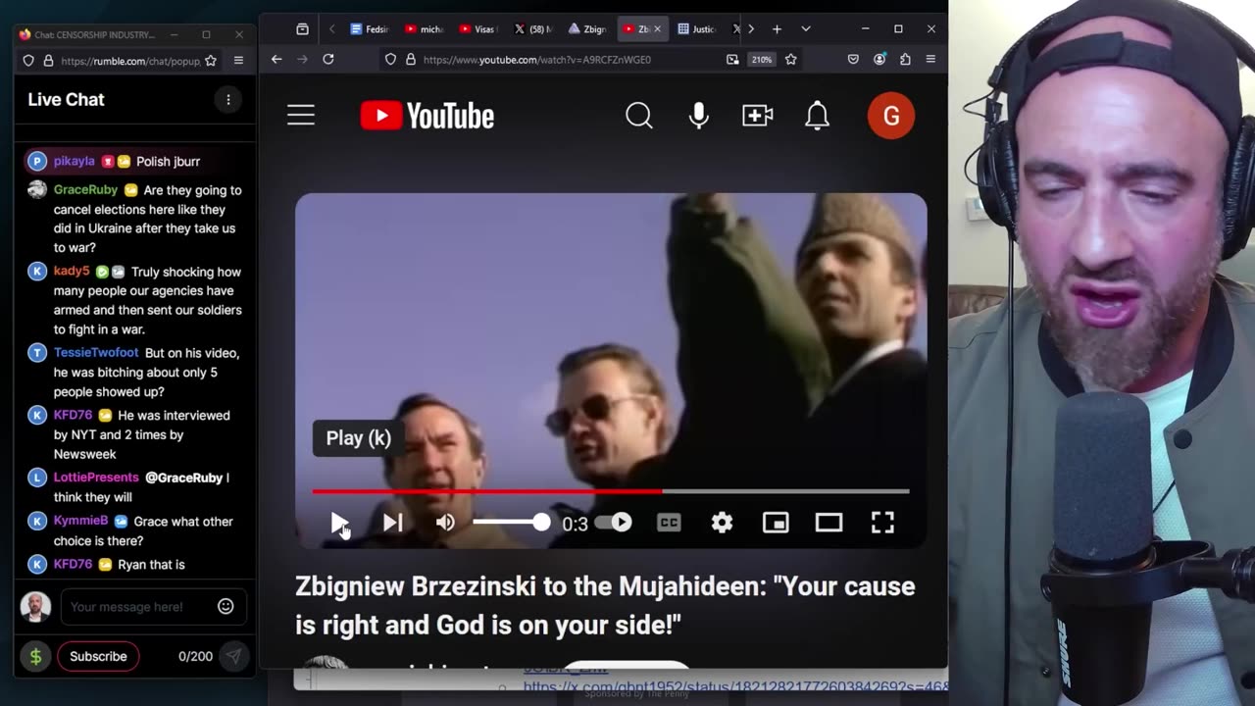Enable miniplayer mode

(776, 523)
